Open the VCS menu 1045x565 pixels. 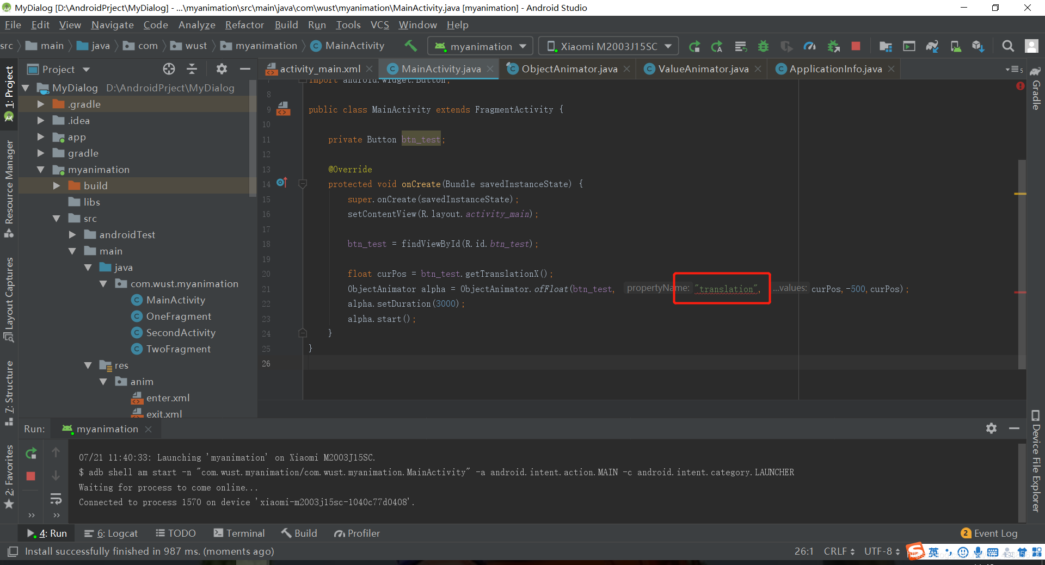coord(379,25)
